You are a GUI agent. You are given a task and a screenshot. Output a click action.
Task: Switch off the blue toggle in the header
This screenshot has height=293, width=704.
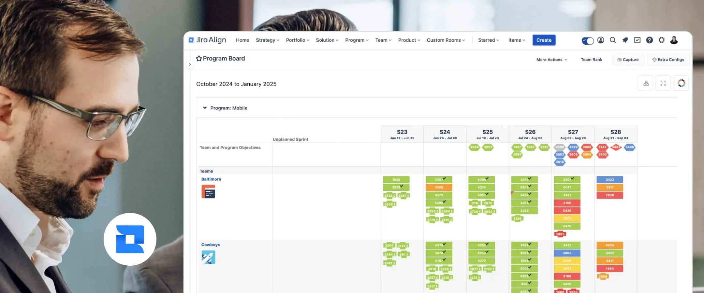click(x=587, y=41)
